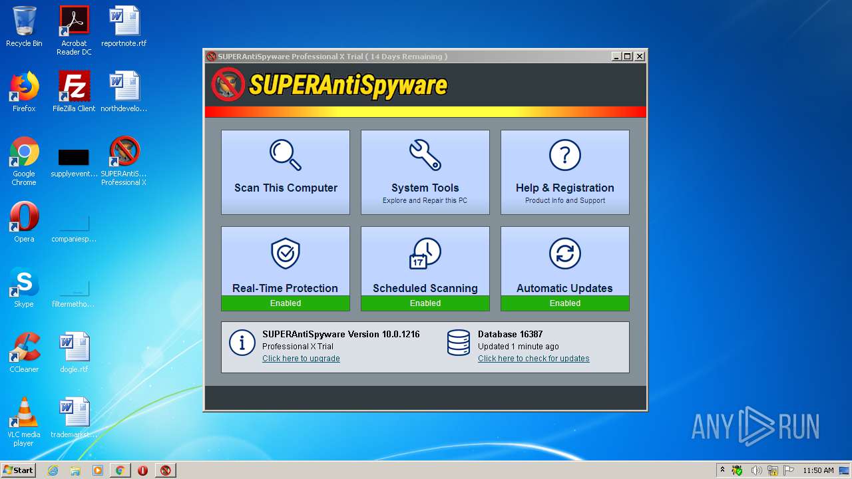Click the SUPERAntiSpyware logo in header
The image size is (852, 479).
[x=329, y=85]
